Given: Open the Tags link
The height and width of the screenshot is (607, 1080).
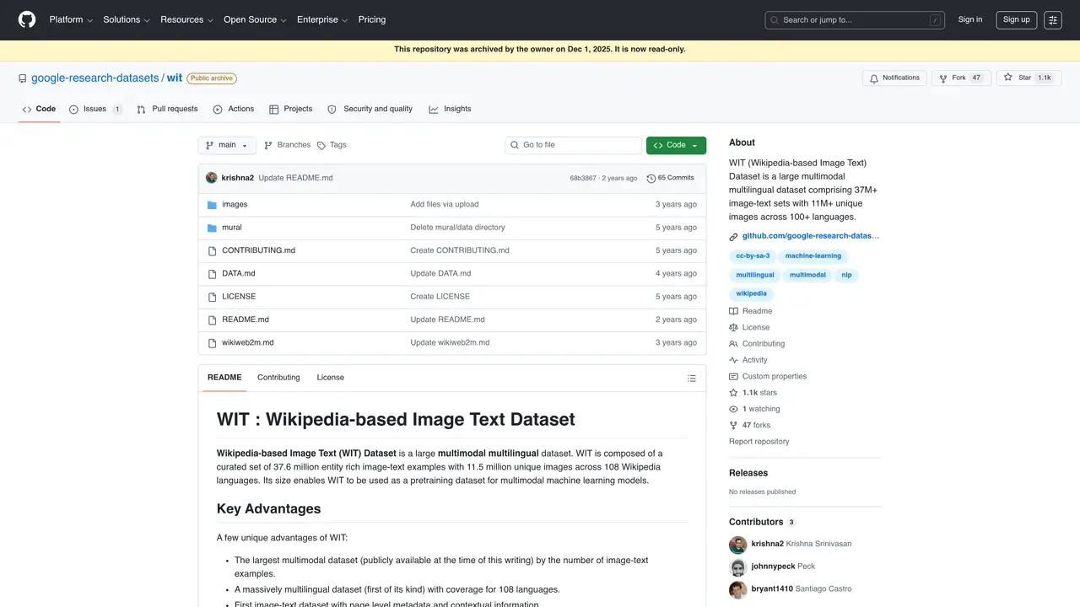Looking at the screenshot, I should [x=332, y=145].
